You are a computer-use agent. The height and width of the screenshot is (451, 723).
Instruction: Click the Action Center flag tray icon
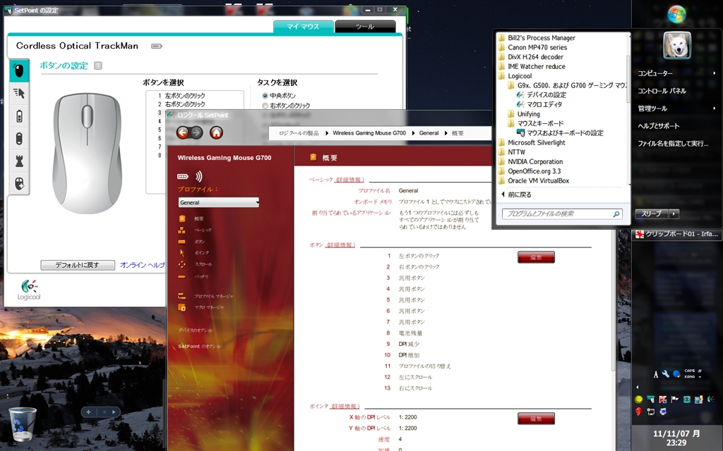[674, 400]
